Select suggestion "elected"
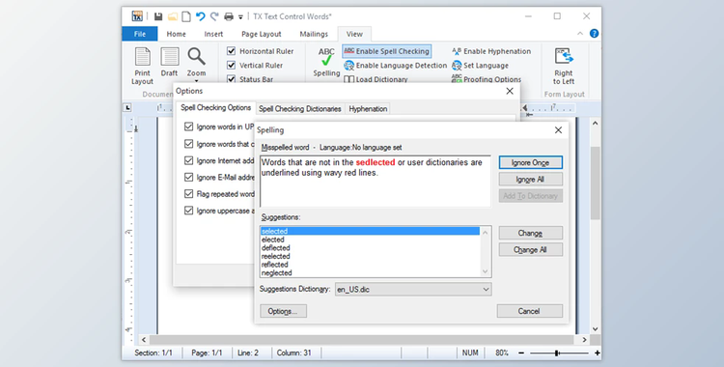Screen dimensions: 724x367 click(x=371, y=240)
